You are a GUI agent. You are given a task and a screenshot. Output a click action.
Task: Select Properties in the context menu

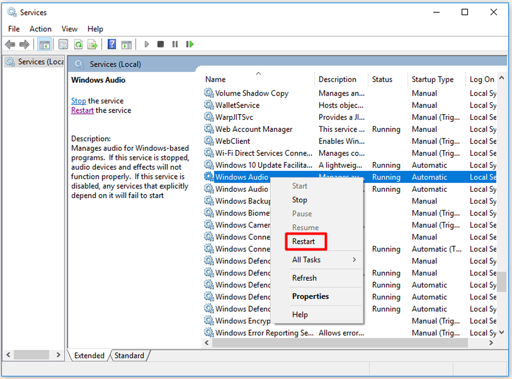[311, 296]
